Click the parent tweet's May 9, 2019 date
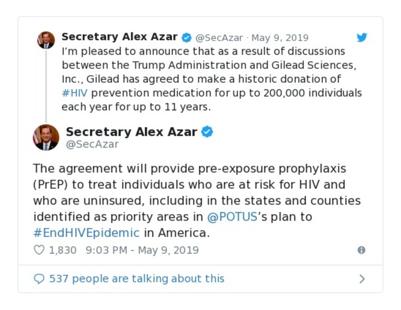 pyautogui.click(x=280, y=38)
